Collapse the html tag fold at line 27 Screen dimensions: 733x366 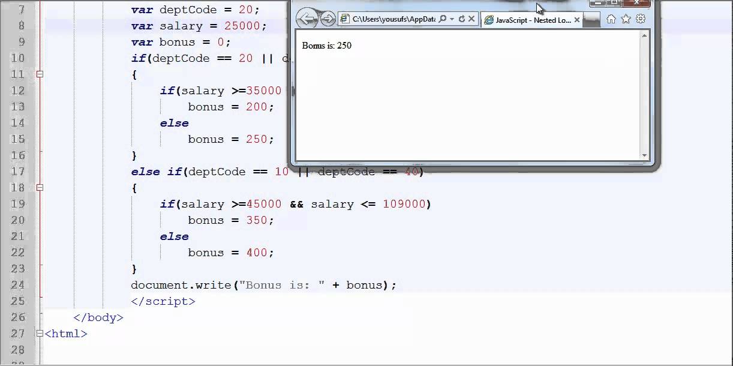(x=40, y=334)
